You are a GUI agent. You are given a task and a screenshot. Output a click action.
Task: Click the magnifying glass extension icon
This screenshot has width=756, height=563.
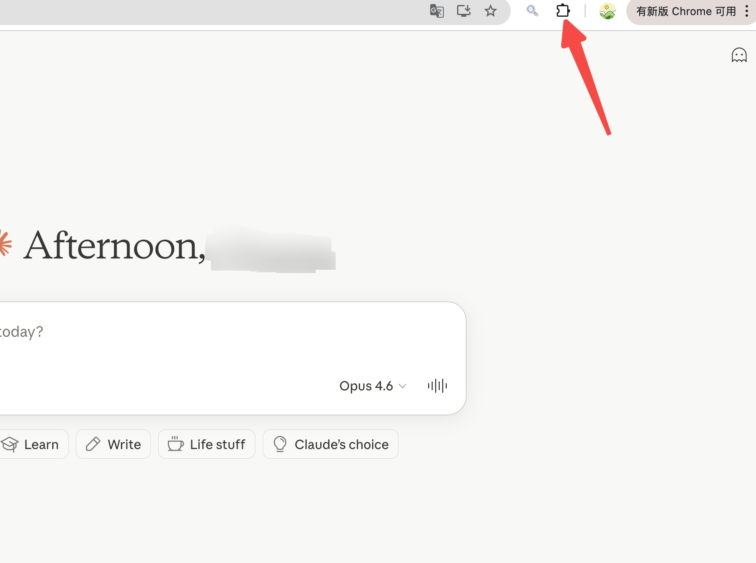(532, 11)
